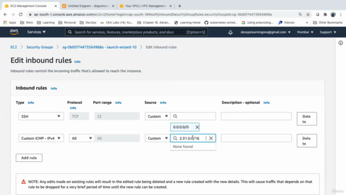Open the Personal bookmarks folder

pyautogui.click(x=67, y=23)
